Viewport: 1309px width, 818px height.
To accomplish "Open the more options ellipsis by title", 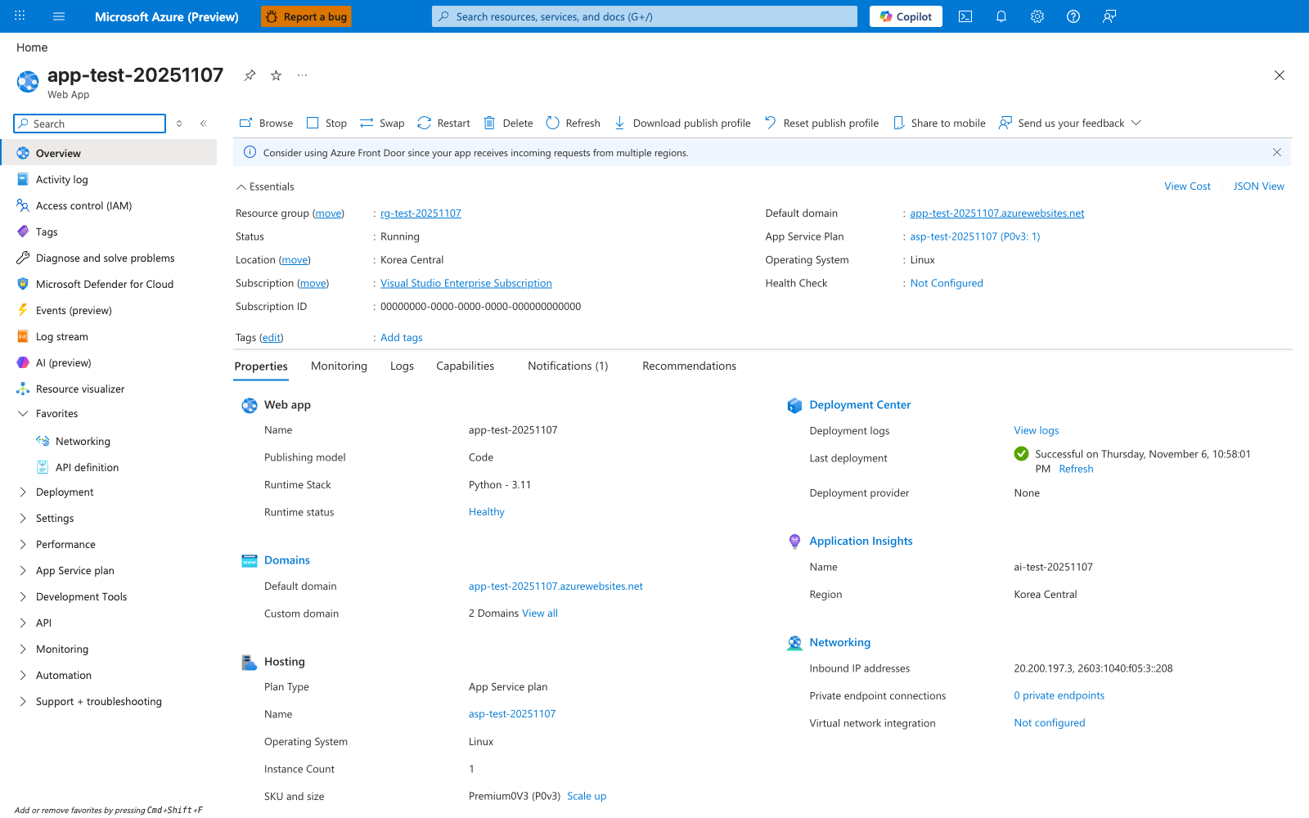I will click(x=303, y=75).
